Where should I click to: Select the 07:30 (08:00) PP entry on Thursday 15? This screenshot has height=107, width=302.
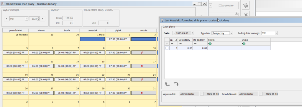point(92,66)
